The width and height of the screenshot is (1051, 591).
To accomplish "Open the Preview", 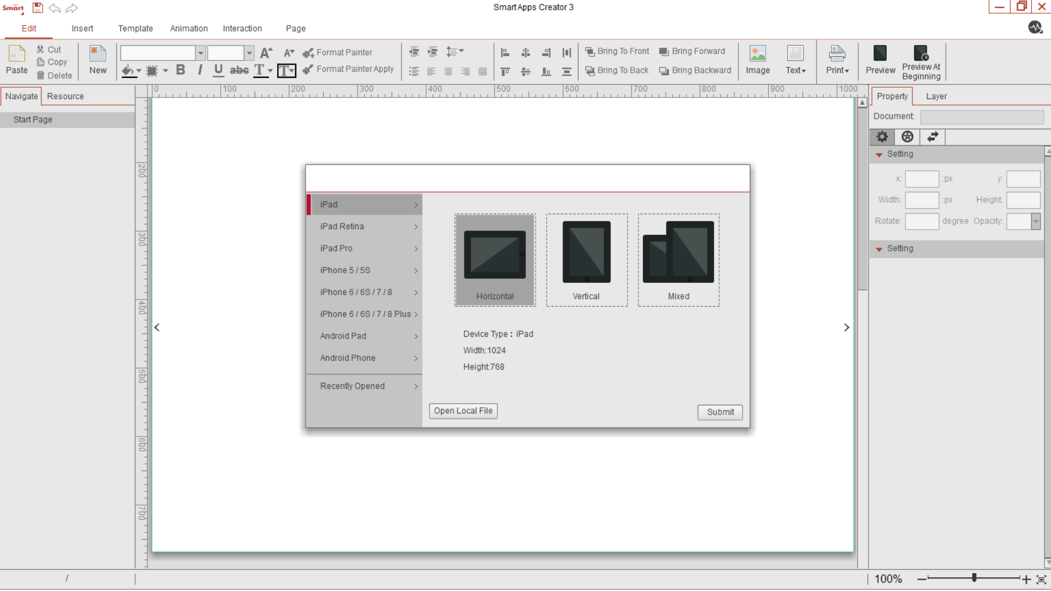I will [880, 60].
